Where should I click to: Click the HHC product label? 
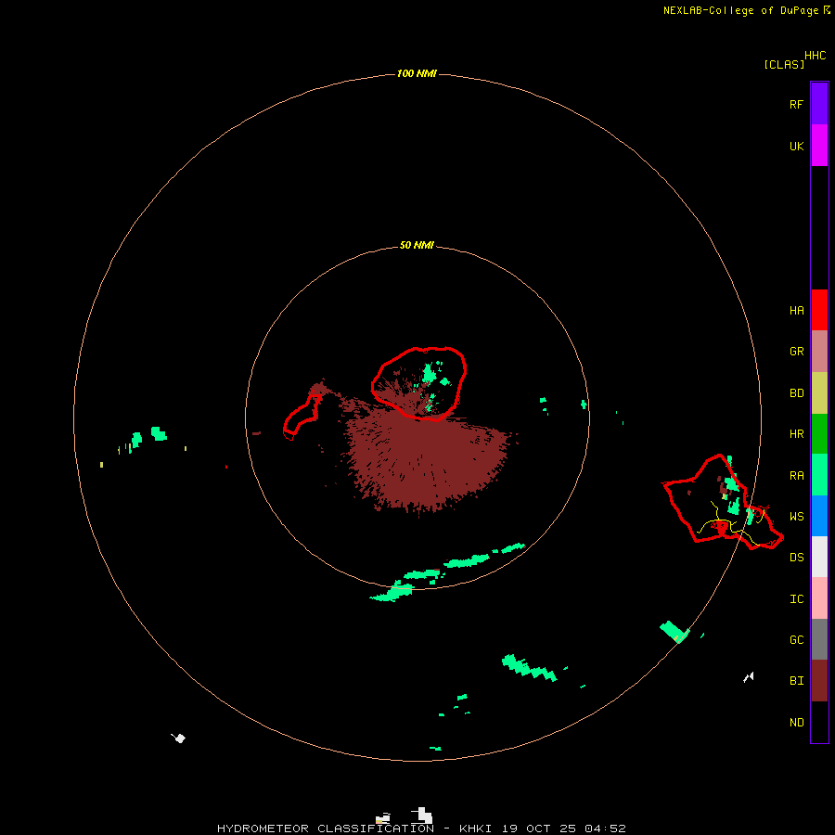click(816, 56)
